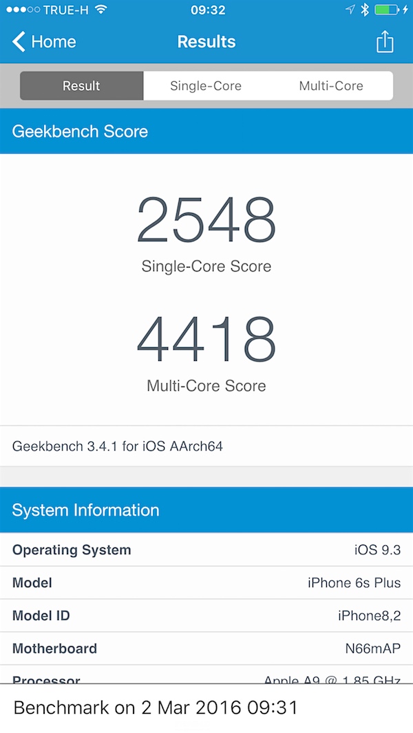Tap the share icon in navigation bar
This screenshot has width=413, height=733.
(385, 42)
